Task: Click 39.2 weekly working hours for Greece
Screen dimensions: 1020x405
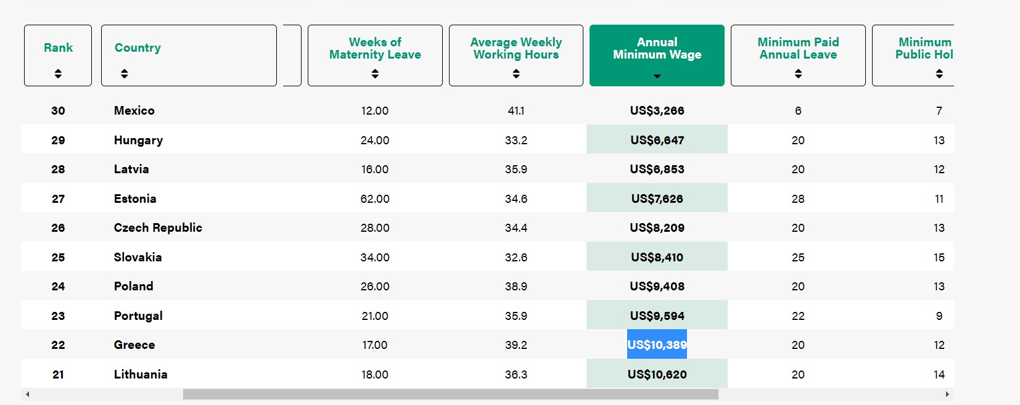Action: pos(516,345)
